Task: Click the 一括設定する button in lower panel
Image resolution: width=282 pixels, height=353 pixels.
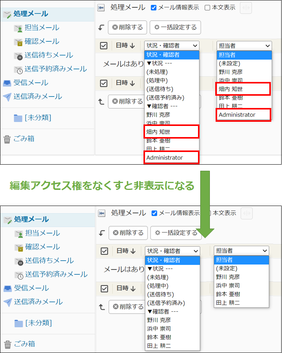Action: pyautogui.click(x=175, y=233)
